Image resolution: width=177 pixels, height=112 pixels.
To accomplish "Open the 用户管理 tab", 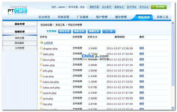I will click(x=102, y=17).
